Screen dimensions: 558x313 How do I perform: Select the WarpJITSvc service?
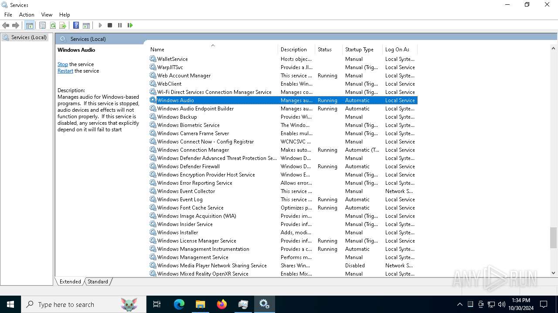point(283,67)
